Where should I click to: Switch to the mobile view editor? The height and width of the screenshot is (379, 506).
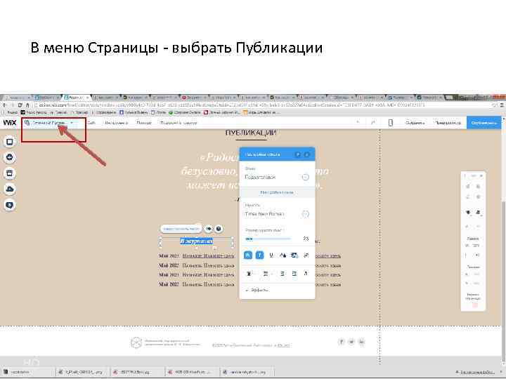391,123
